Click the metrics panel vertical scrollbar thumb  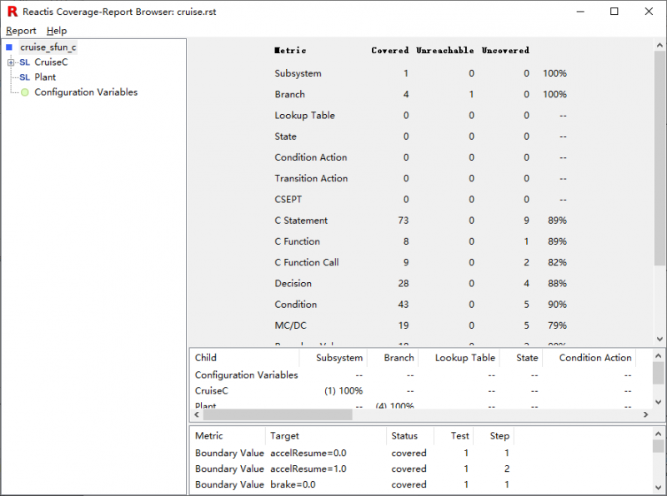click(659, 158)
